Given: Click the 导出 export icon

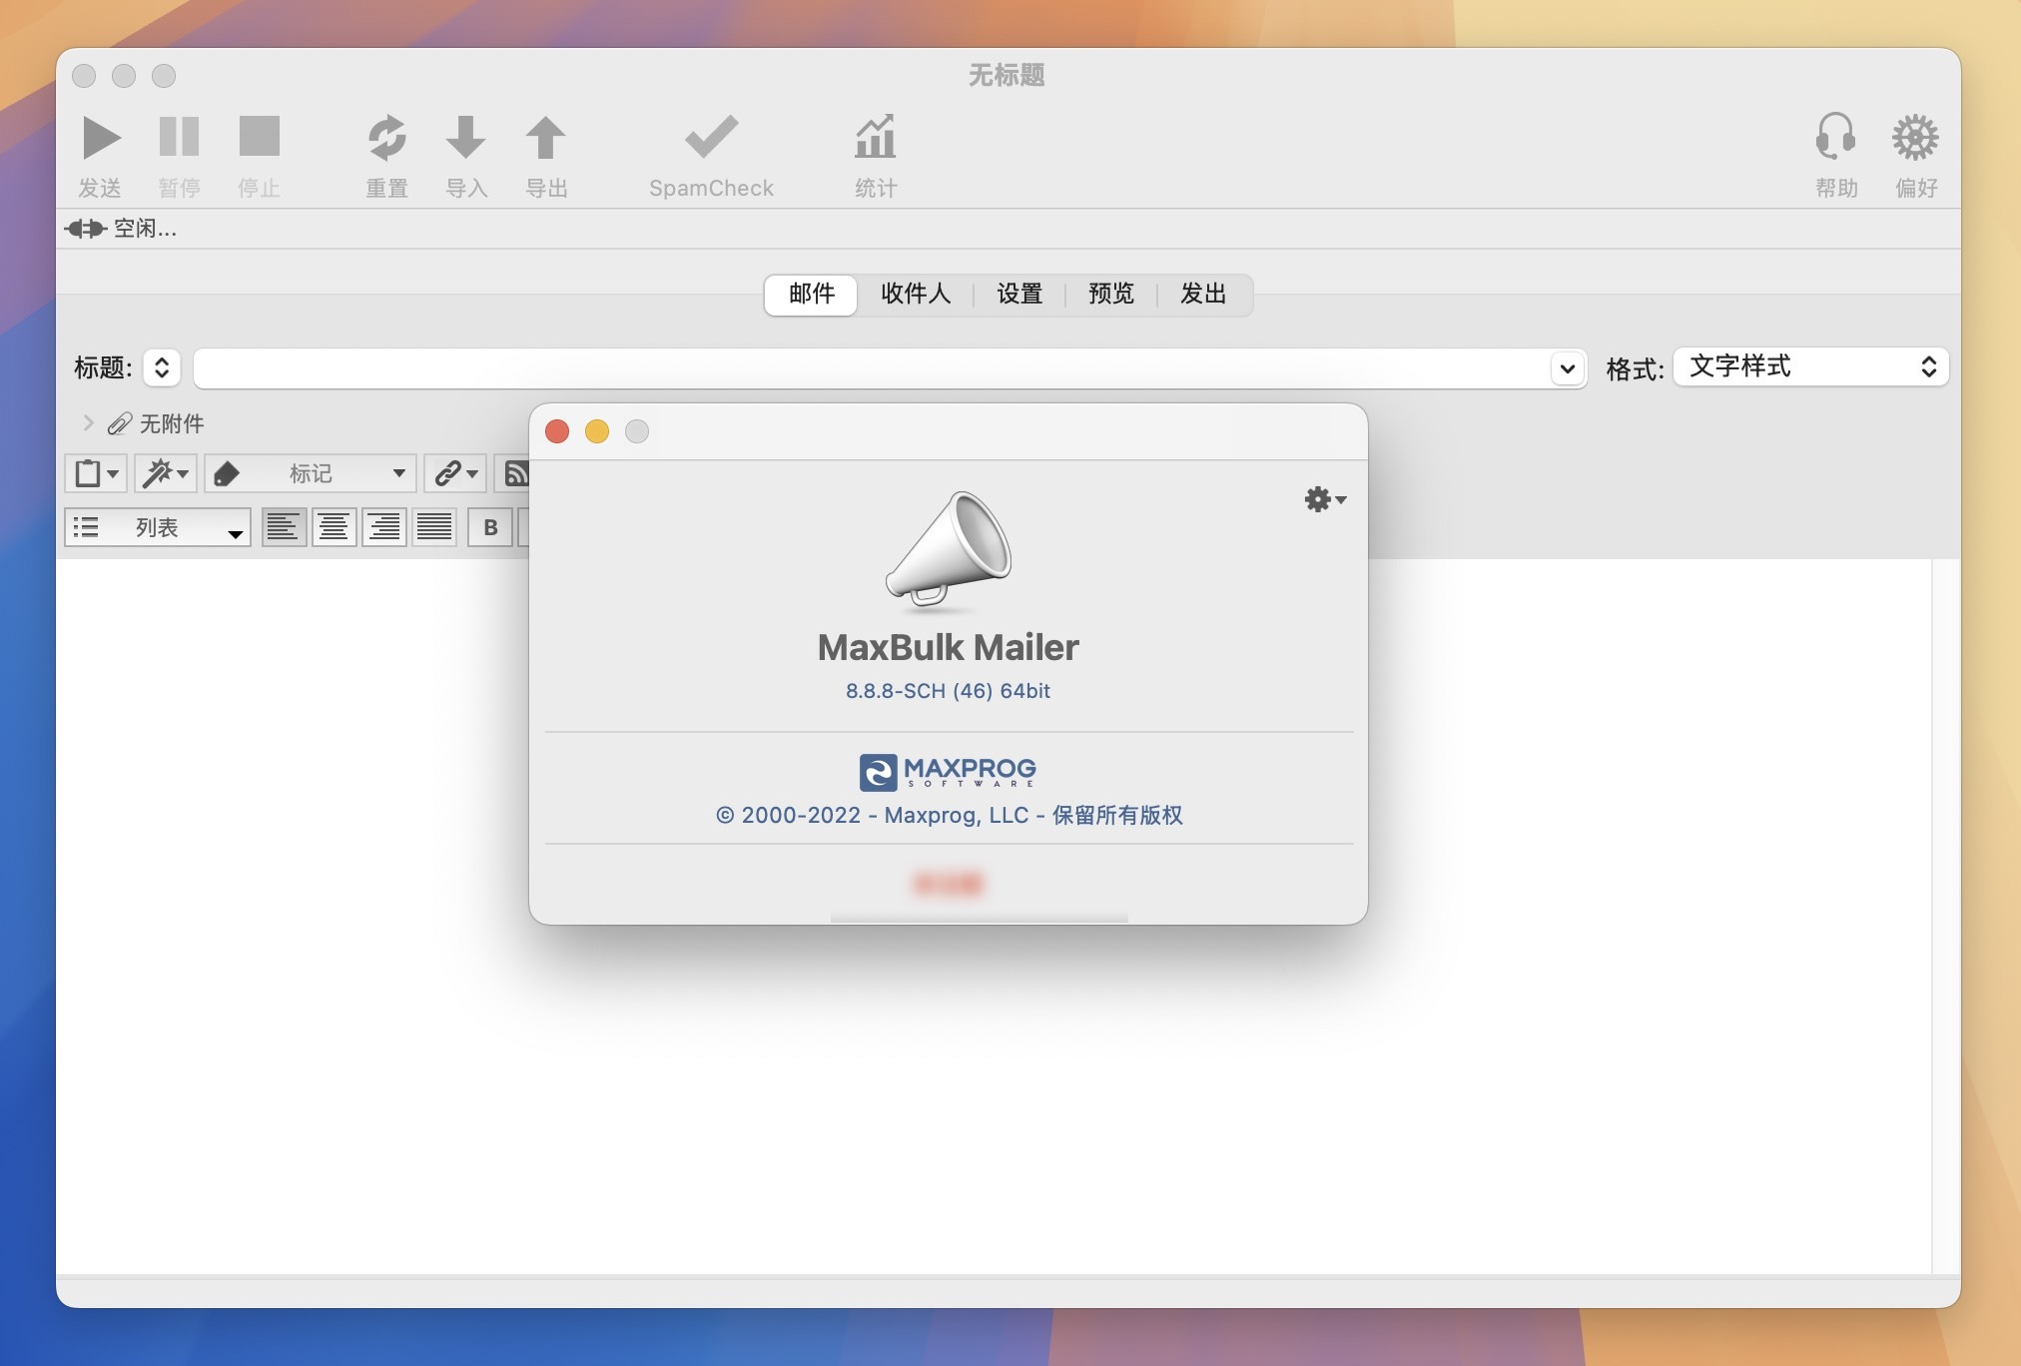Looking at the screenshot, I should click(544, 138).
